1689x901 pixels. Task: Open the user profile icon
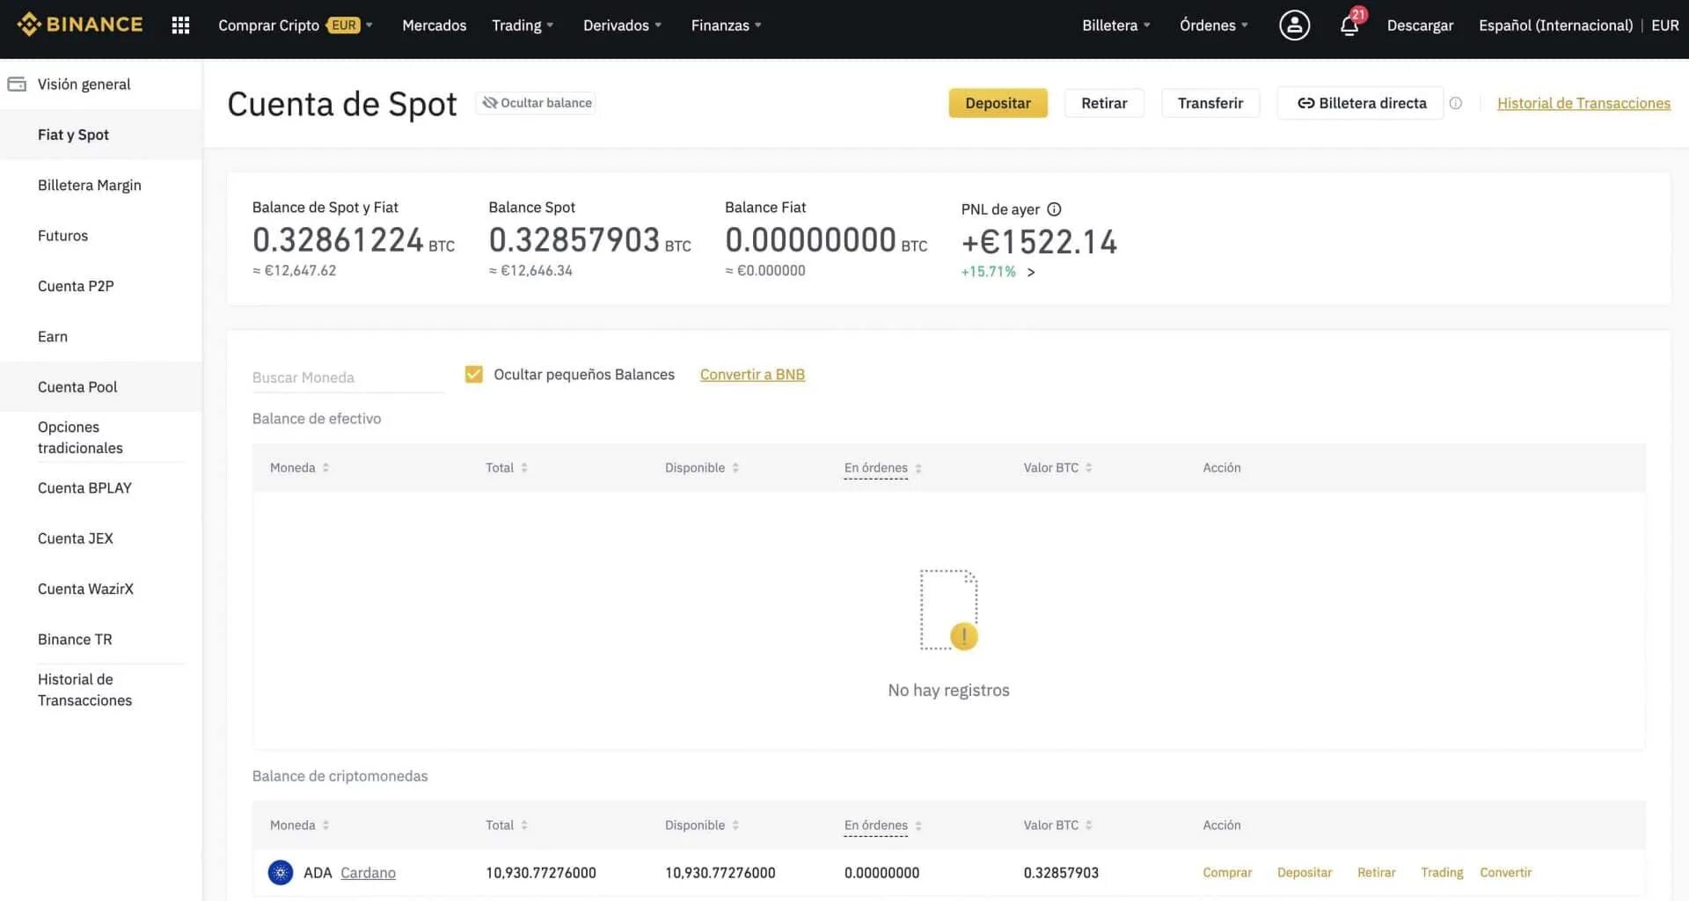(1294, 26)
